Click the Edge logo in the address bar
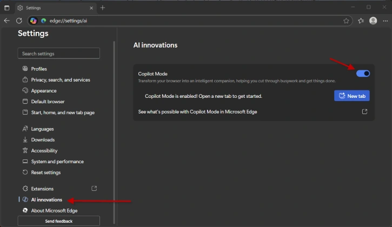392x227 pixels. point(43,21)
